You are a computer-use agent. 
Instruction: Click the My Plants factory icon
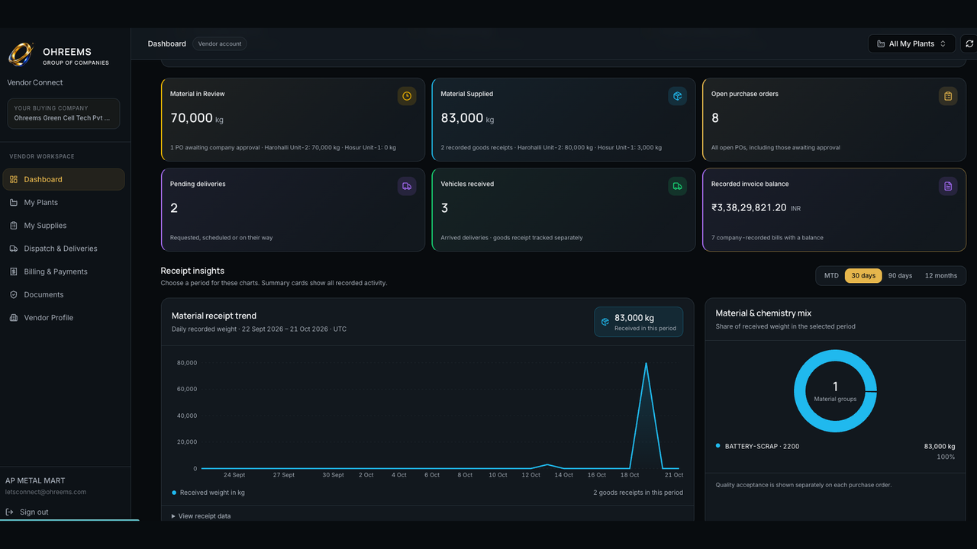[14, 203]
